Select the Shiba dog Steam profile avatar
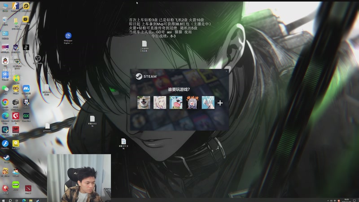This screenshot has width=359, height=202. [x=144, y=102]
